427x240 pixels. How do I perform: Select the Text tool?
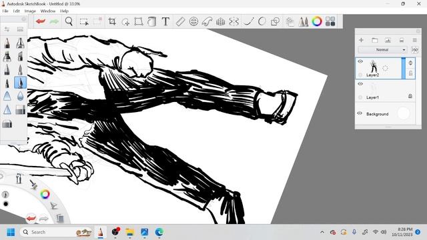coord(165,21)
